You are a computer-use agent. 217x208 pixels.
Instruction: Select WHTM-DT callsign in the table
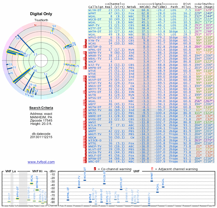(x=95, y=31)
